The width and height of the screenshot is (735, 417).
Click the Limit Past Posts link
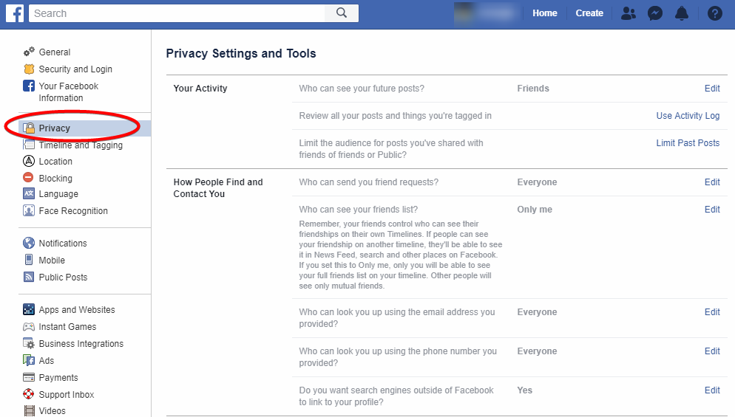coord(688,143)
